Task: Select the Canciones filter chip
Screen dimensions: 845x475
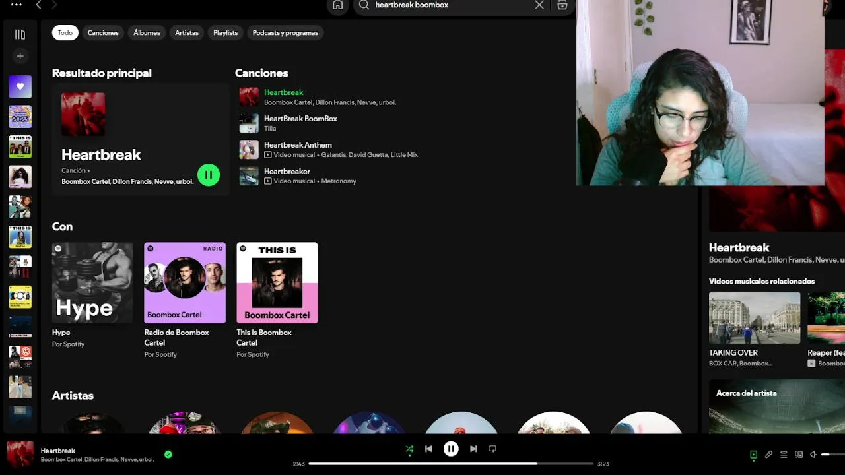Action: [103, 32]
